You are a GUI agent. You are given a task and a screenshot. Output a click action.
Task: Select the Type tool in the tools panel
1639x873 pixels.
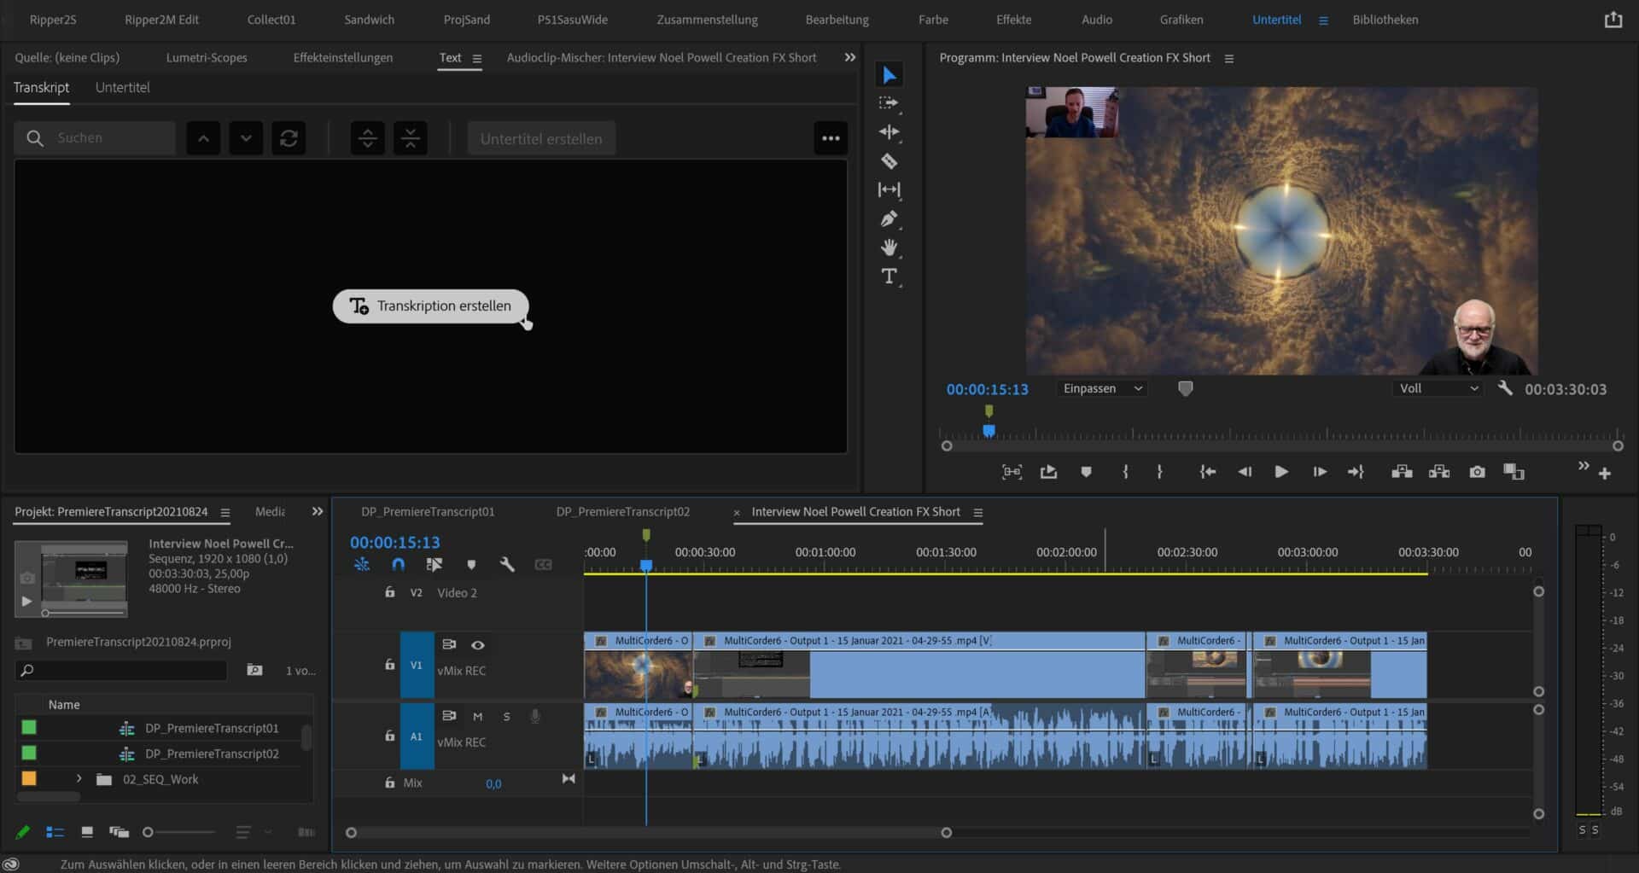889,276
